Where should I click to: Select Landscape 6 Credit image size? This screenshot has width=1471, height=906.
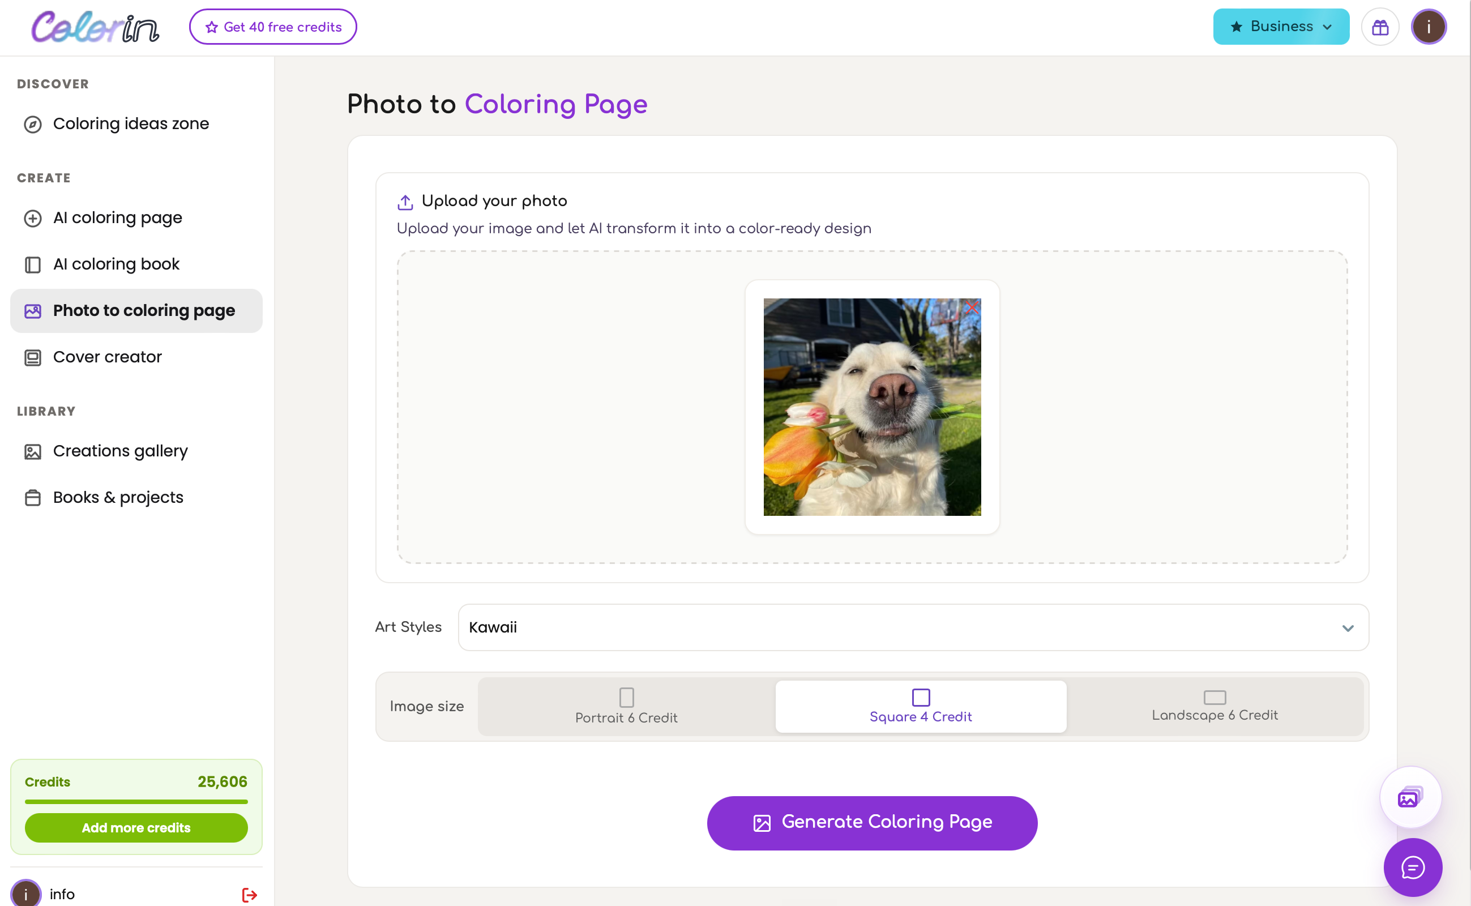1215,707
